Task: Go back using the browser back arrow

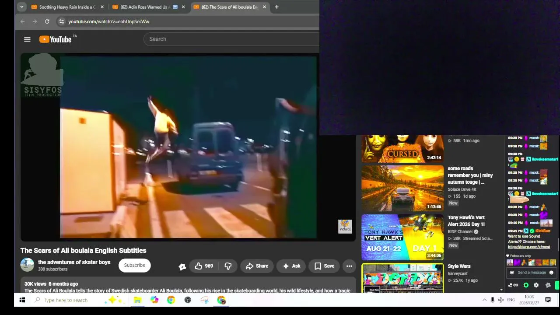Action: point(22,21)
